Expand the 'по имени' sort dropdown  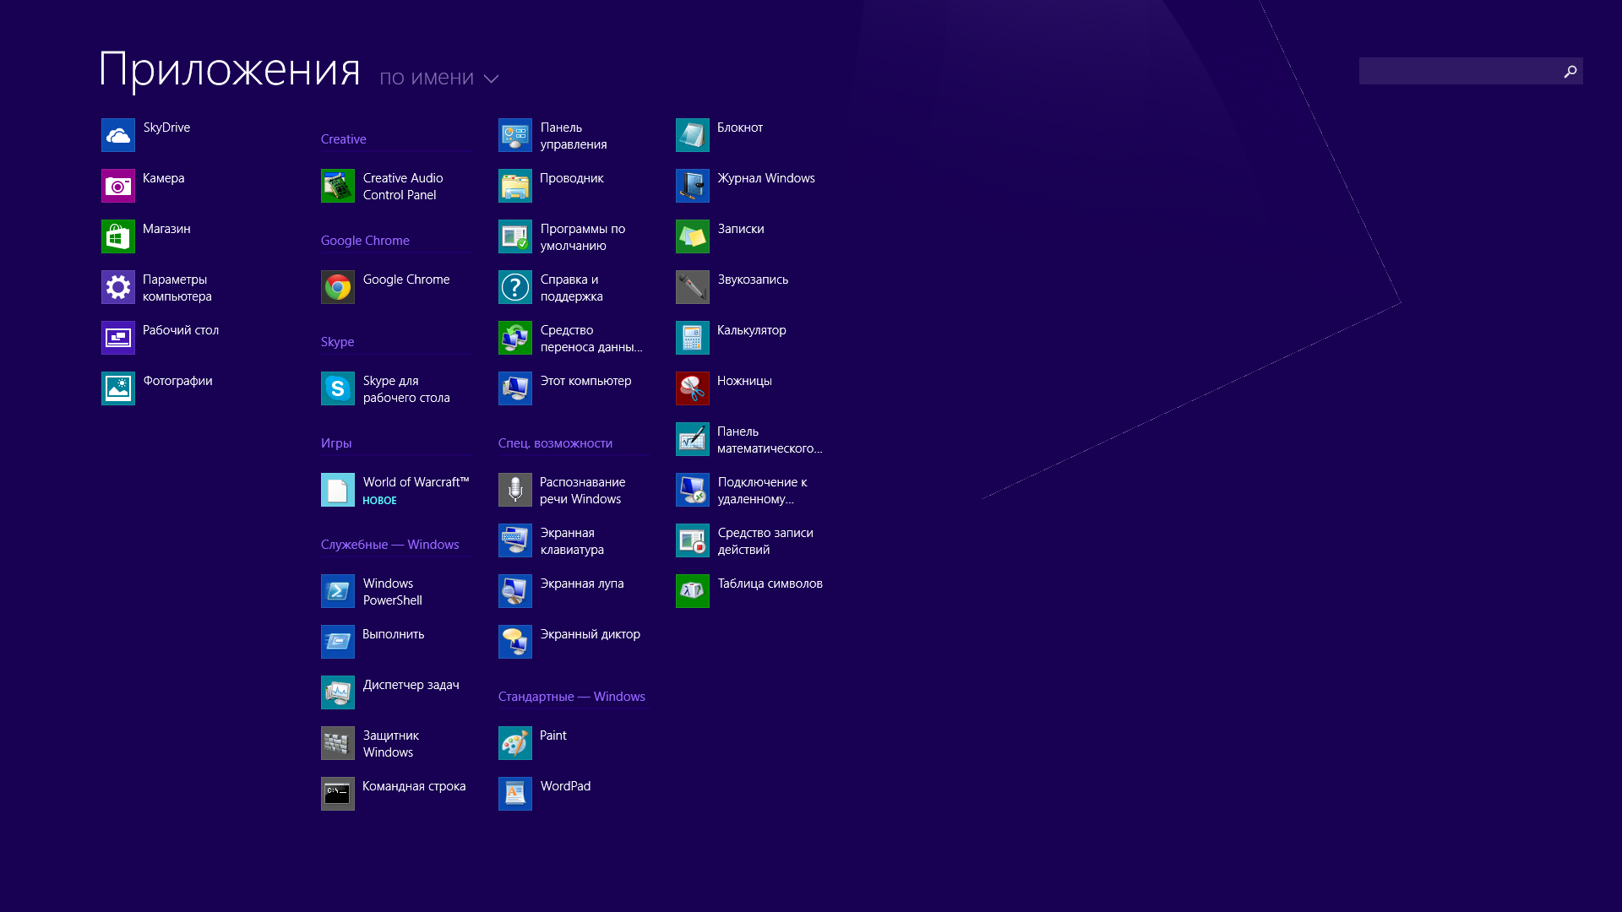coord(427,78)
